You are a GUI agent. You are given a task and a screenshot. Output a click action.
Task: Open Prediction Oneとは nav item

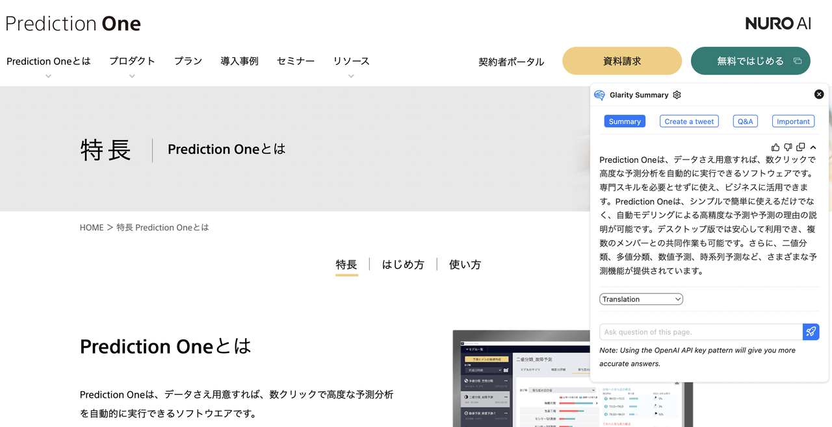(x=49, y=61)
